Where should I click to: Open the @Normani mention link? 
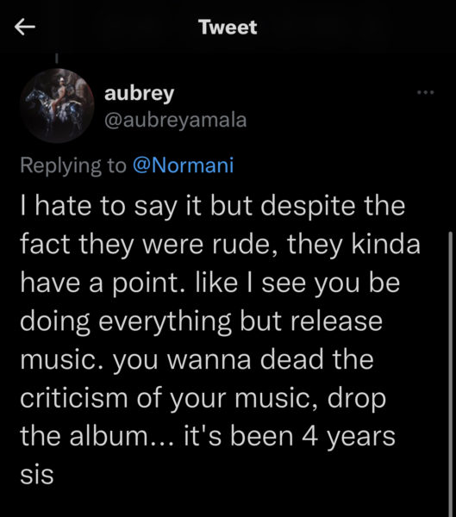(183, 165)
